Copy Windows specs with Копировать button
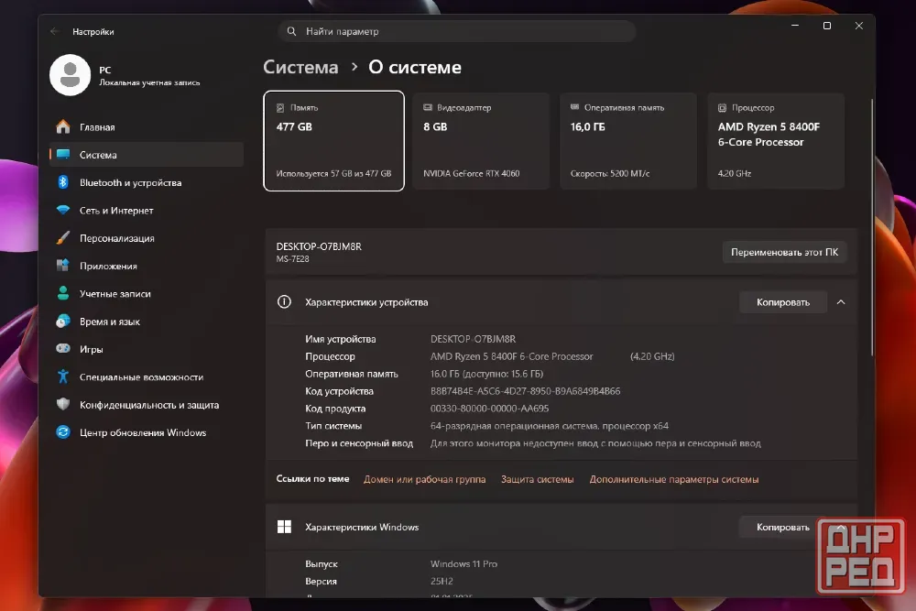Screen dimensions: 916x611 coord(783,527)
